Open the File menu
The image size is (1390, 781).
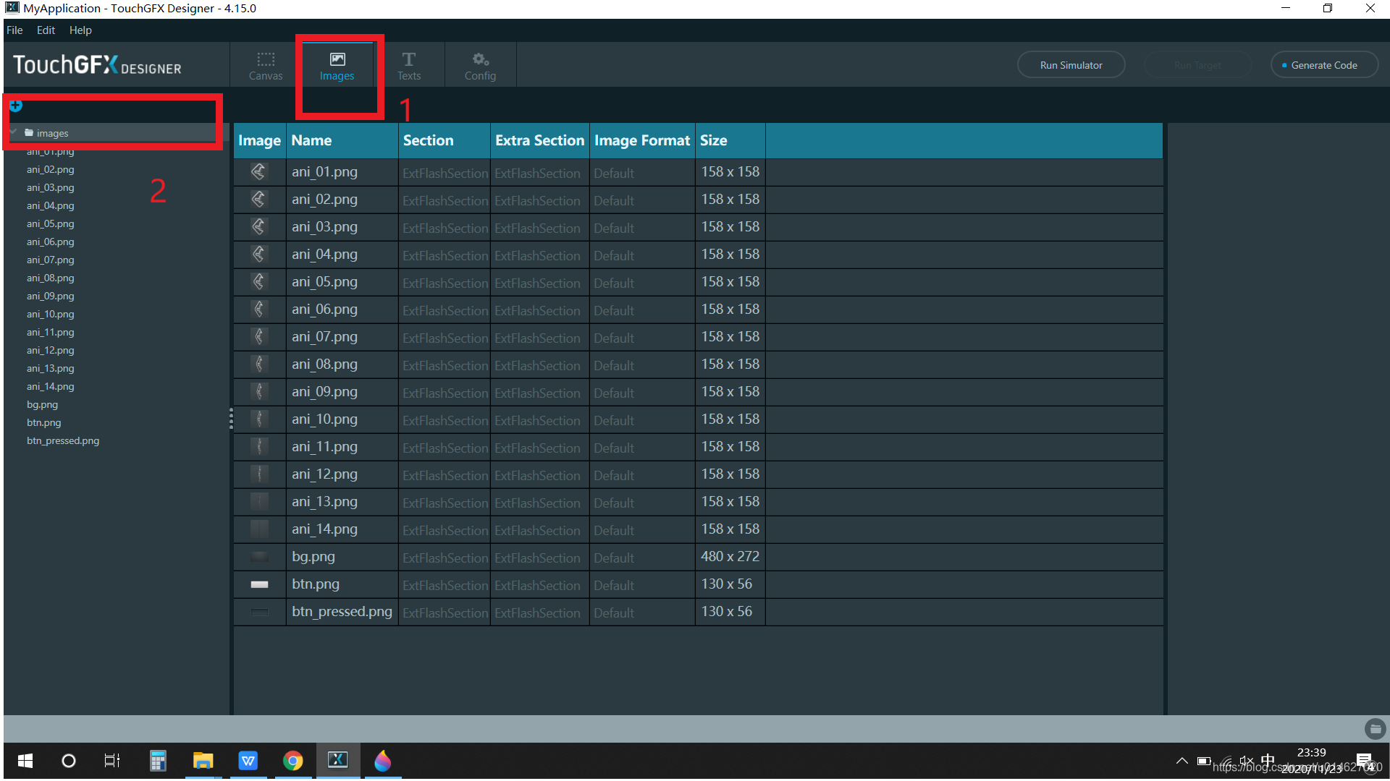[14, 30]
